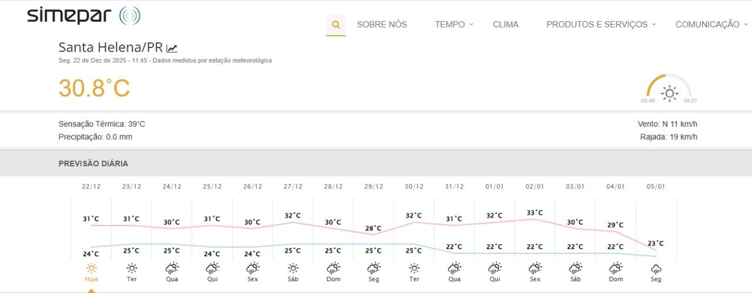Select the Seg 05/01 rain cloud icon
The image size is (752, 293).
[x=656, y=268]
